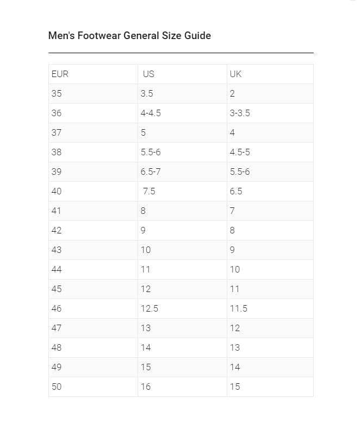This screenshot has width=361, height=437.
Task: Select the US 4-4.5 cell
Action: coord(151,113)
